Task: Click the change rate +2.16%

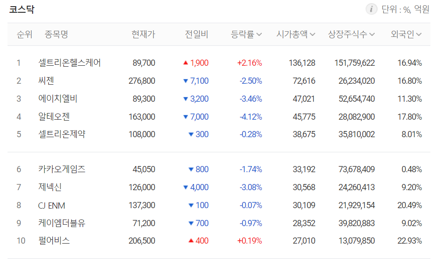Action: [x=249, y=63]
